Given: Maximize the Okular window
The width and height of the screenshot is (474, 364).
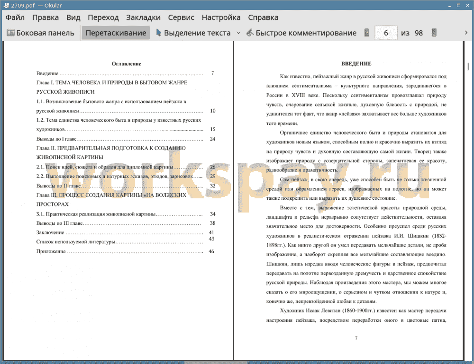Looking at the screenshot, I should click(458, 5).
